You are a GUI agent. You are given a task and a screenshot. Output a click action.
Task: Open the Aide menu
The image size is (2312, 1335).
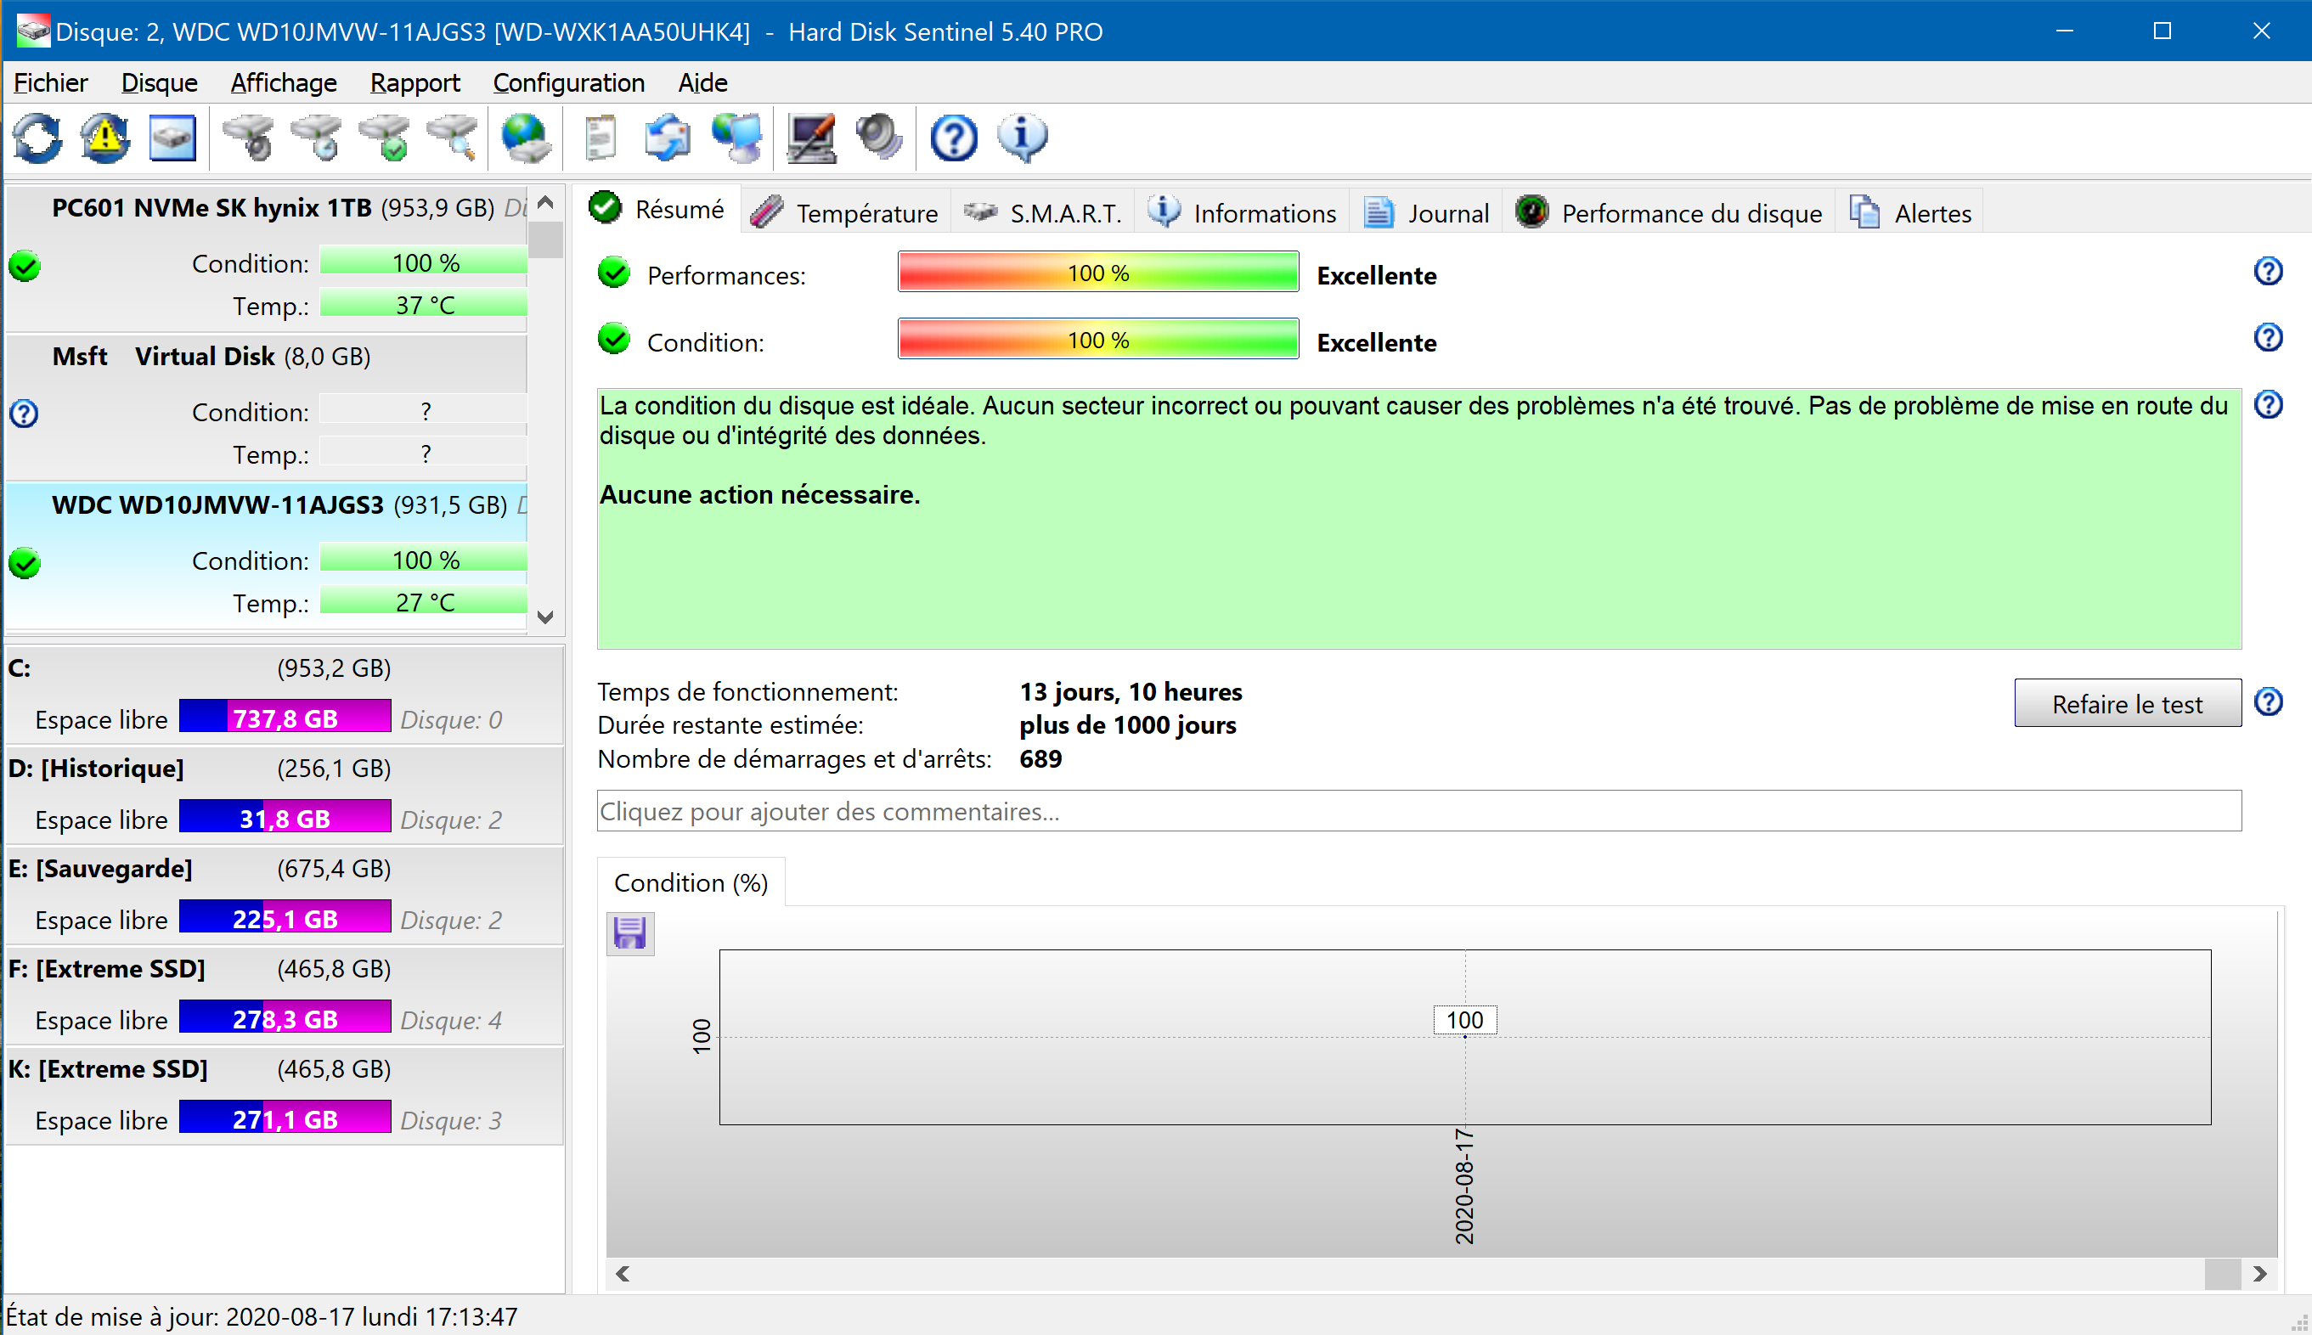702,82
